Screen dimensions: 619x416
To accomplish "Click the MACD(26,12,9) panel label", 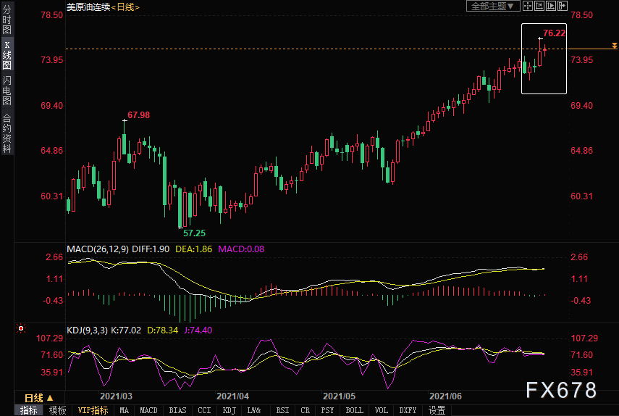I will (98, 249).
